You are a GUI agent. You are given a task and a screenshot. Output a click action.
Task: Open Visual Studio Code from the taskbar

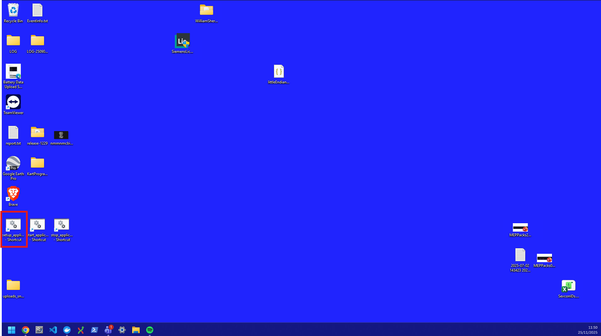tap(53, 330)
